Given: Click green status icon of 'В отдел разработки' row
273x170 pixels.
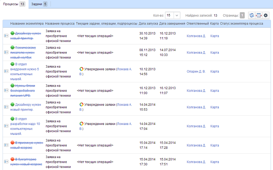Looking at the screenshot, I should click(x=12, y=118).
